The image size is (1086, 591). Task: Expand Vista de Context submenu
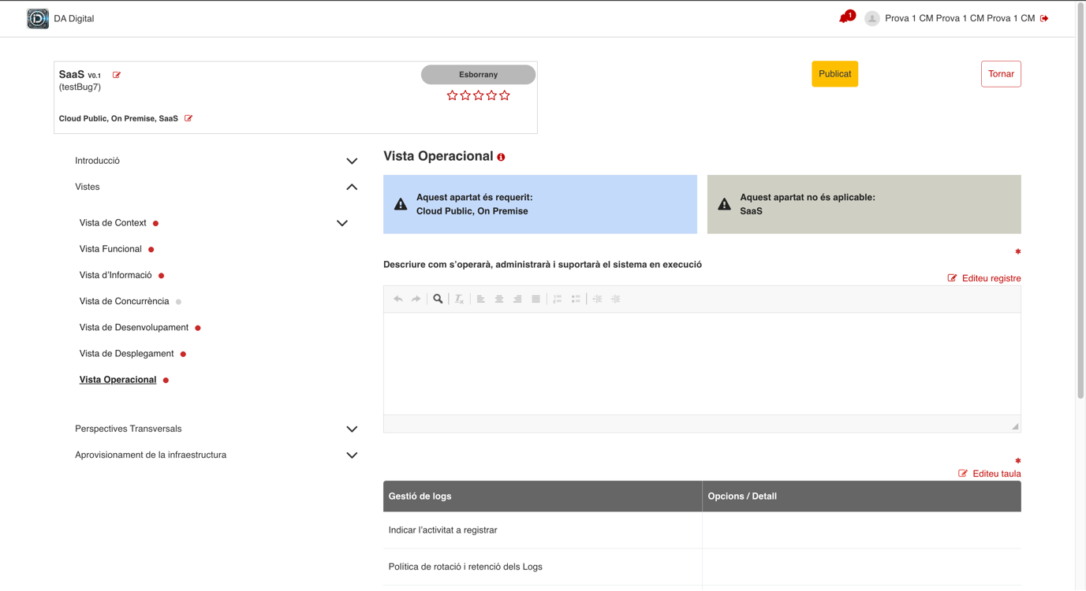[x=341, y=223]
